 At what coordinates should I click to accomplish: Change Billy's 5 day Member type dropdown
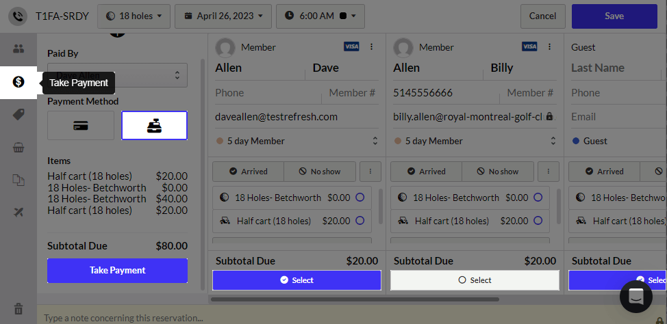point(475,141)
